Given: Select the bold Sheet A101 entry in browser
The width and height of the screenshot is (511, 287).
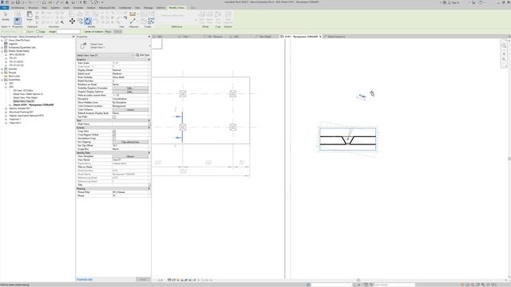Looking at the screenshot, I should pos(34,104).
